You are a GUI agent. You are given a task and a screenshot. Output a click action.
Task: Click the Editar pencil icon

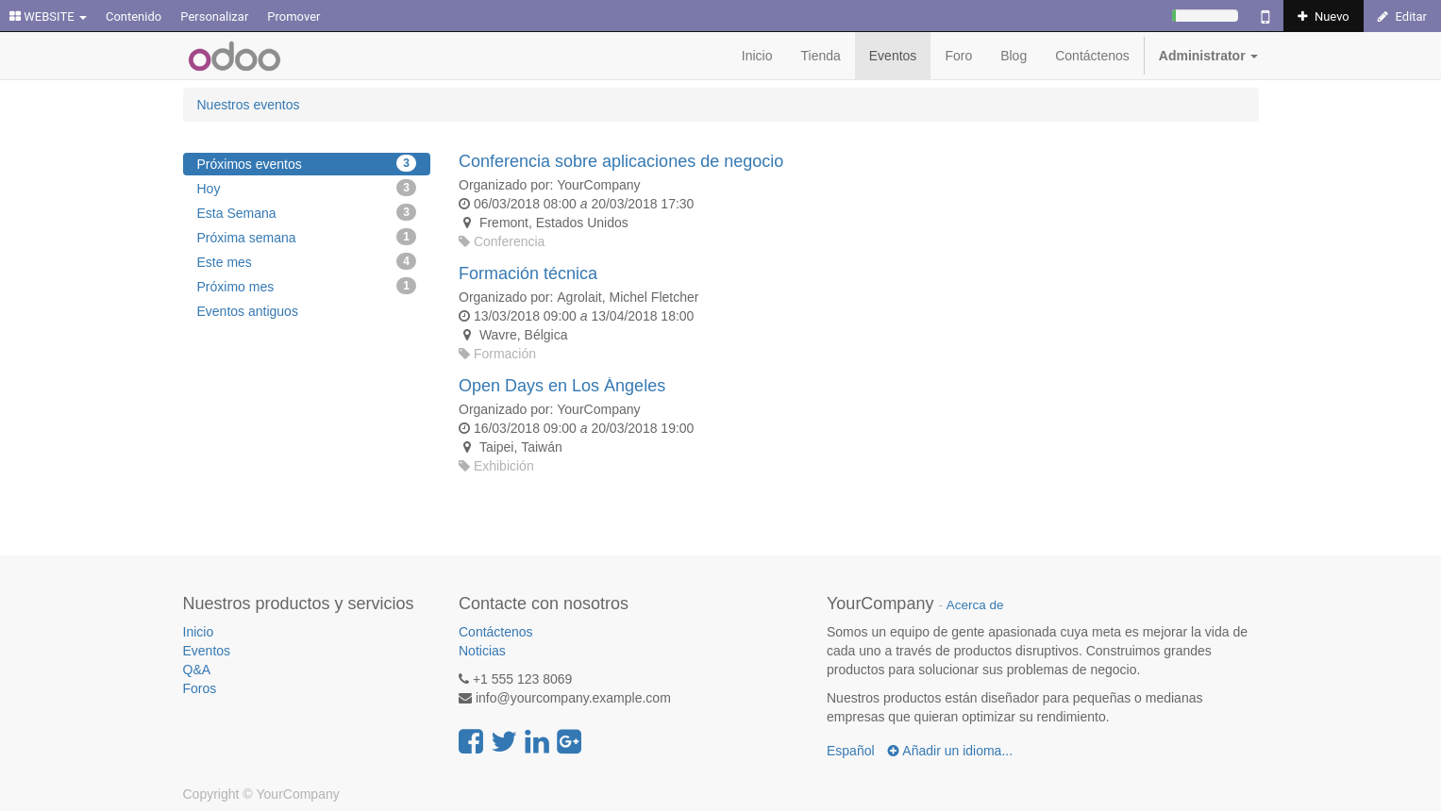(x=1401, y=16)
